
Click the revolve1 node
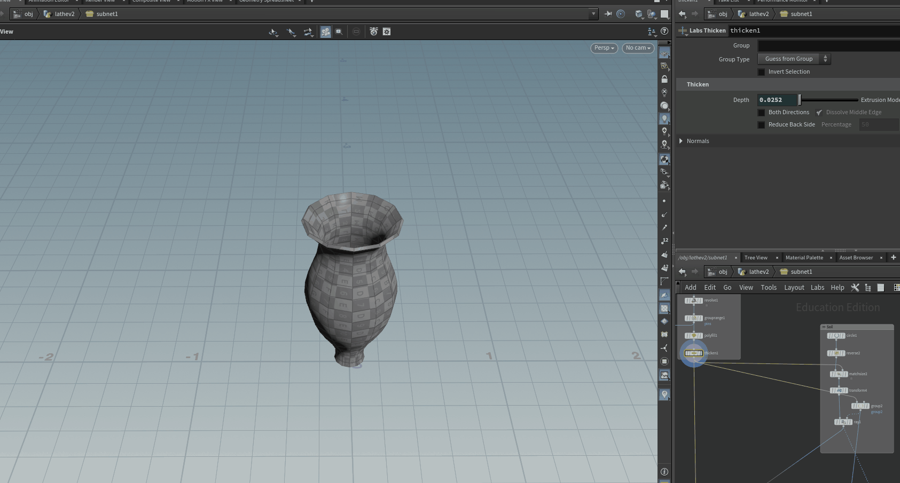click(694, 300)
